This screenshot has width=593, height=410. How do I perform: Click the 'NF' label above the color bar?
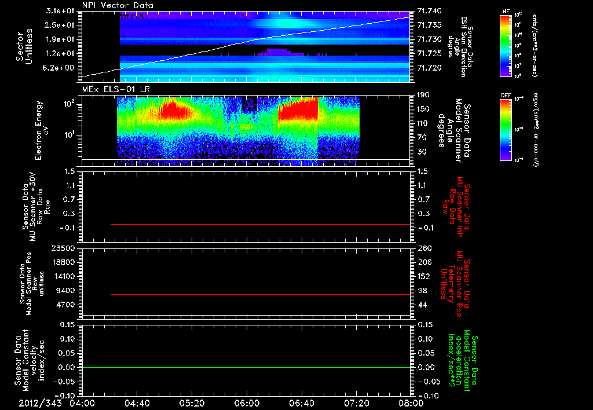pyautogui.click(x=506, y=12)
